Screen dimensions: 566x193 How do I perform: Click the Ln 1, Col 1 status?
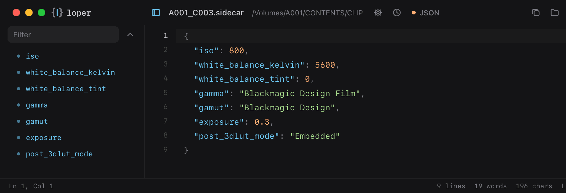pos(31,186)
